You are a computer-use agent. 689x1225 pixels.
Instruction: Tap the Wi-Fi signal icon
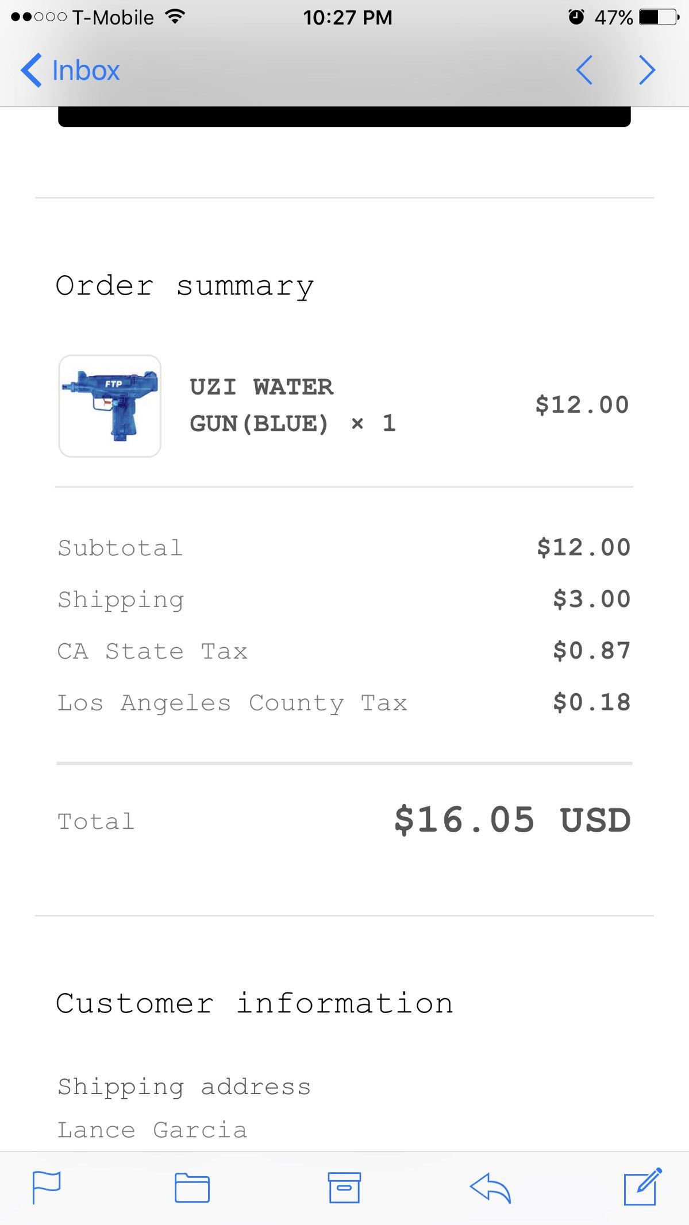click(174, 17)
